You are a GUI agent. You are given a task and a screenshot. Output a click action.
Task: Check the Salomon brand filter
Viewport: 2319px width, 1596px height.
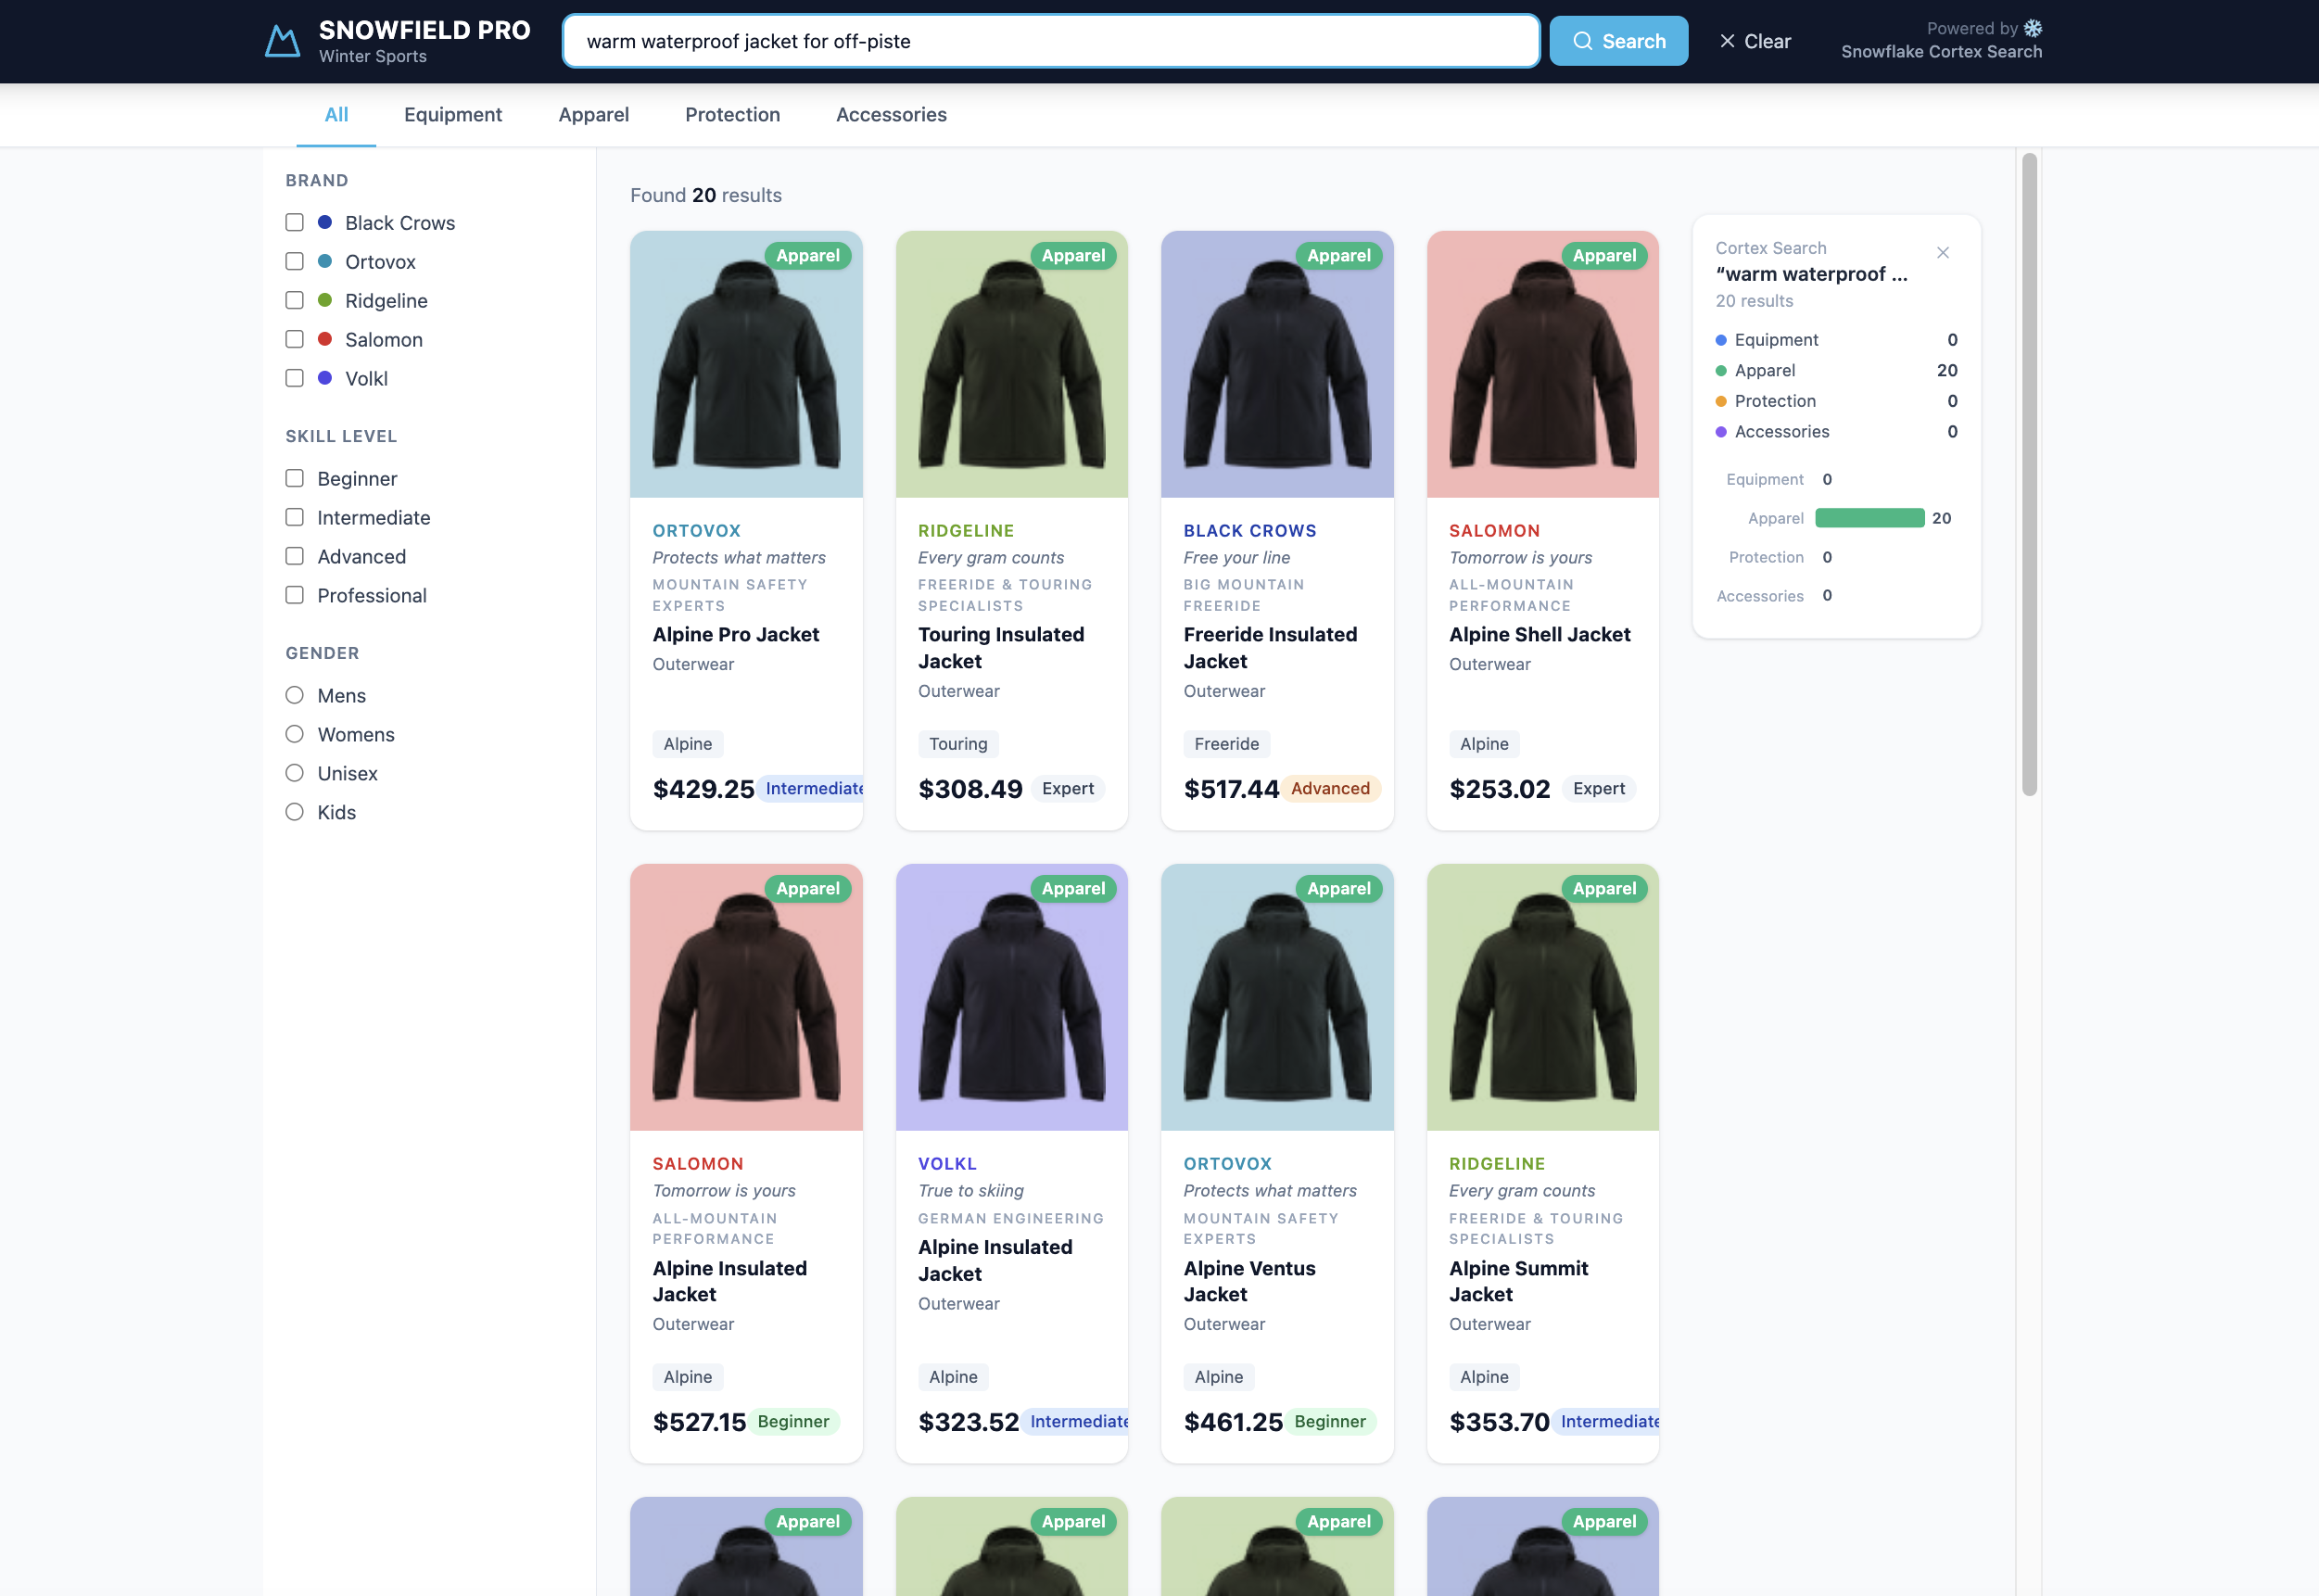click(x=294, y=339)
